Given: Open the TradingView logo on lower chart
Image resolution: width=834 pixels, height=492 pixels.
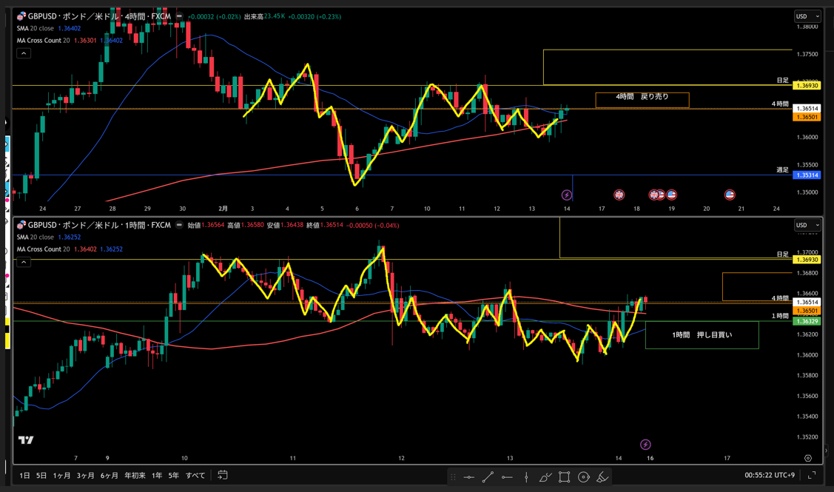Looking at the screenshot, I should pyautogui.click(x=26, y=440).
